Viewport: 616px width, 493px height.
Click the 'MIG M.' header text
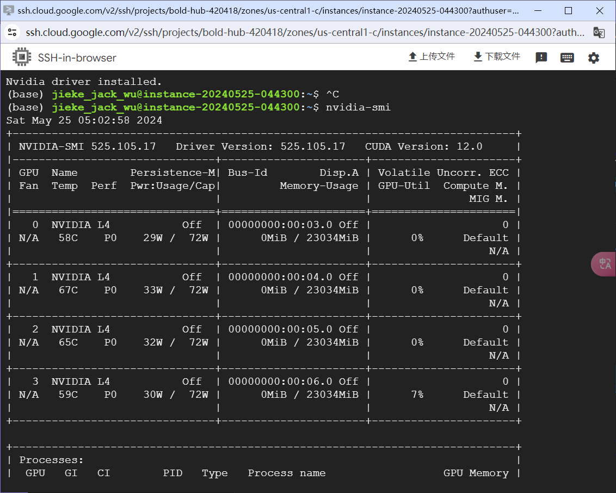click(488, 199)
